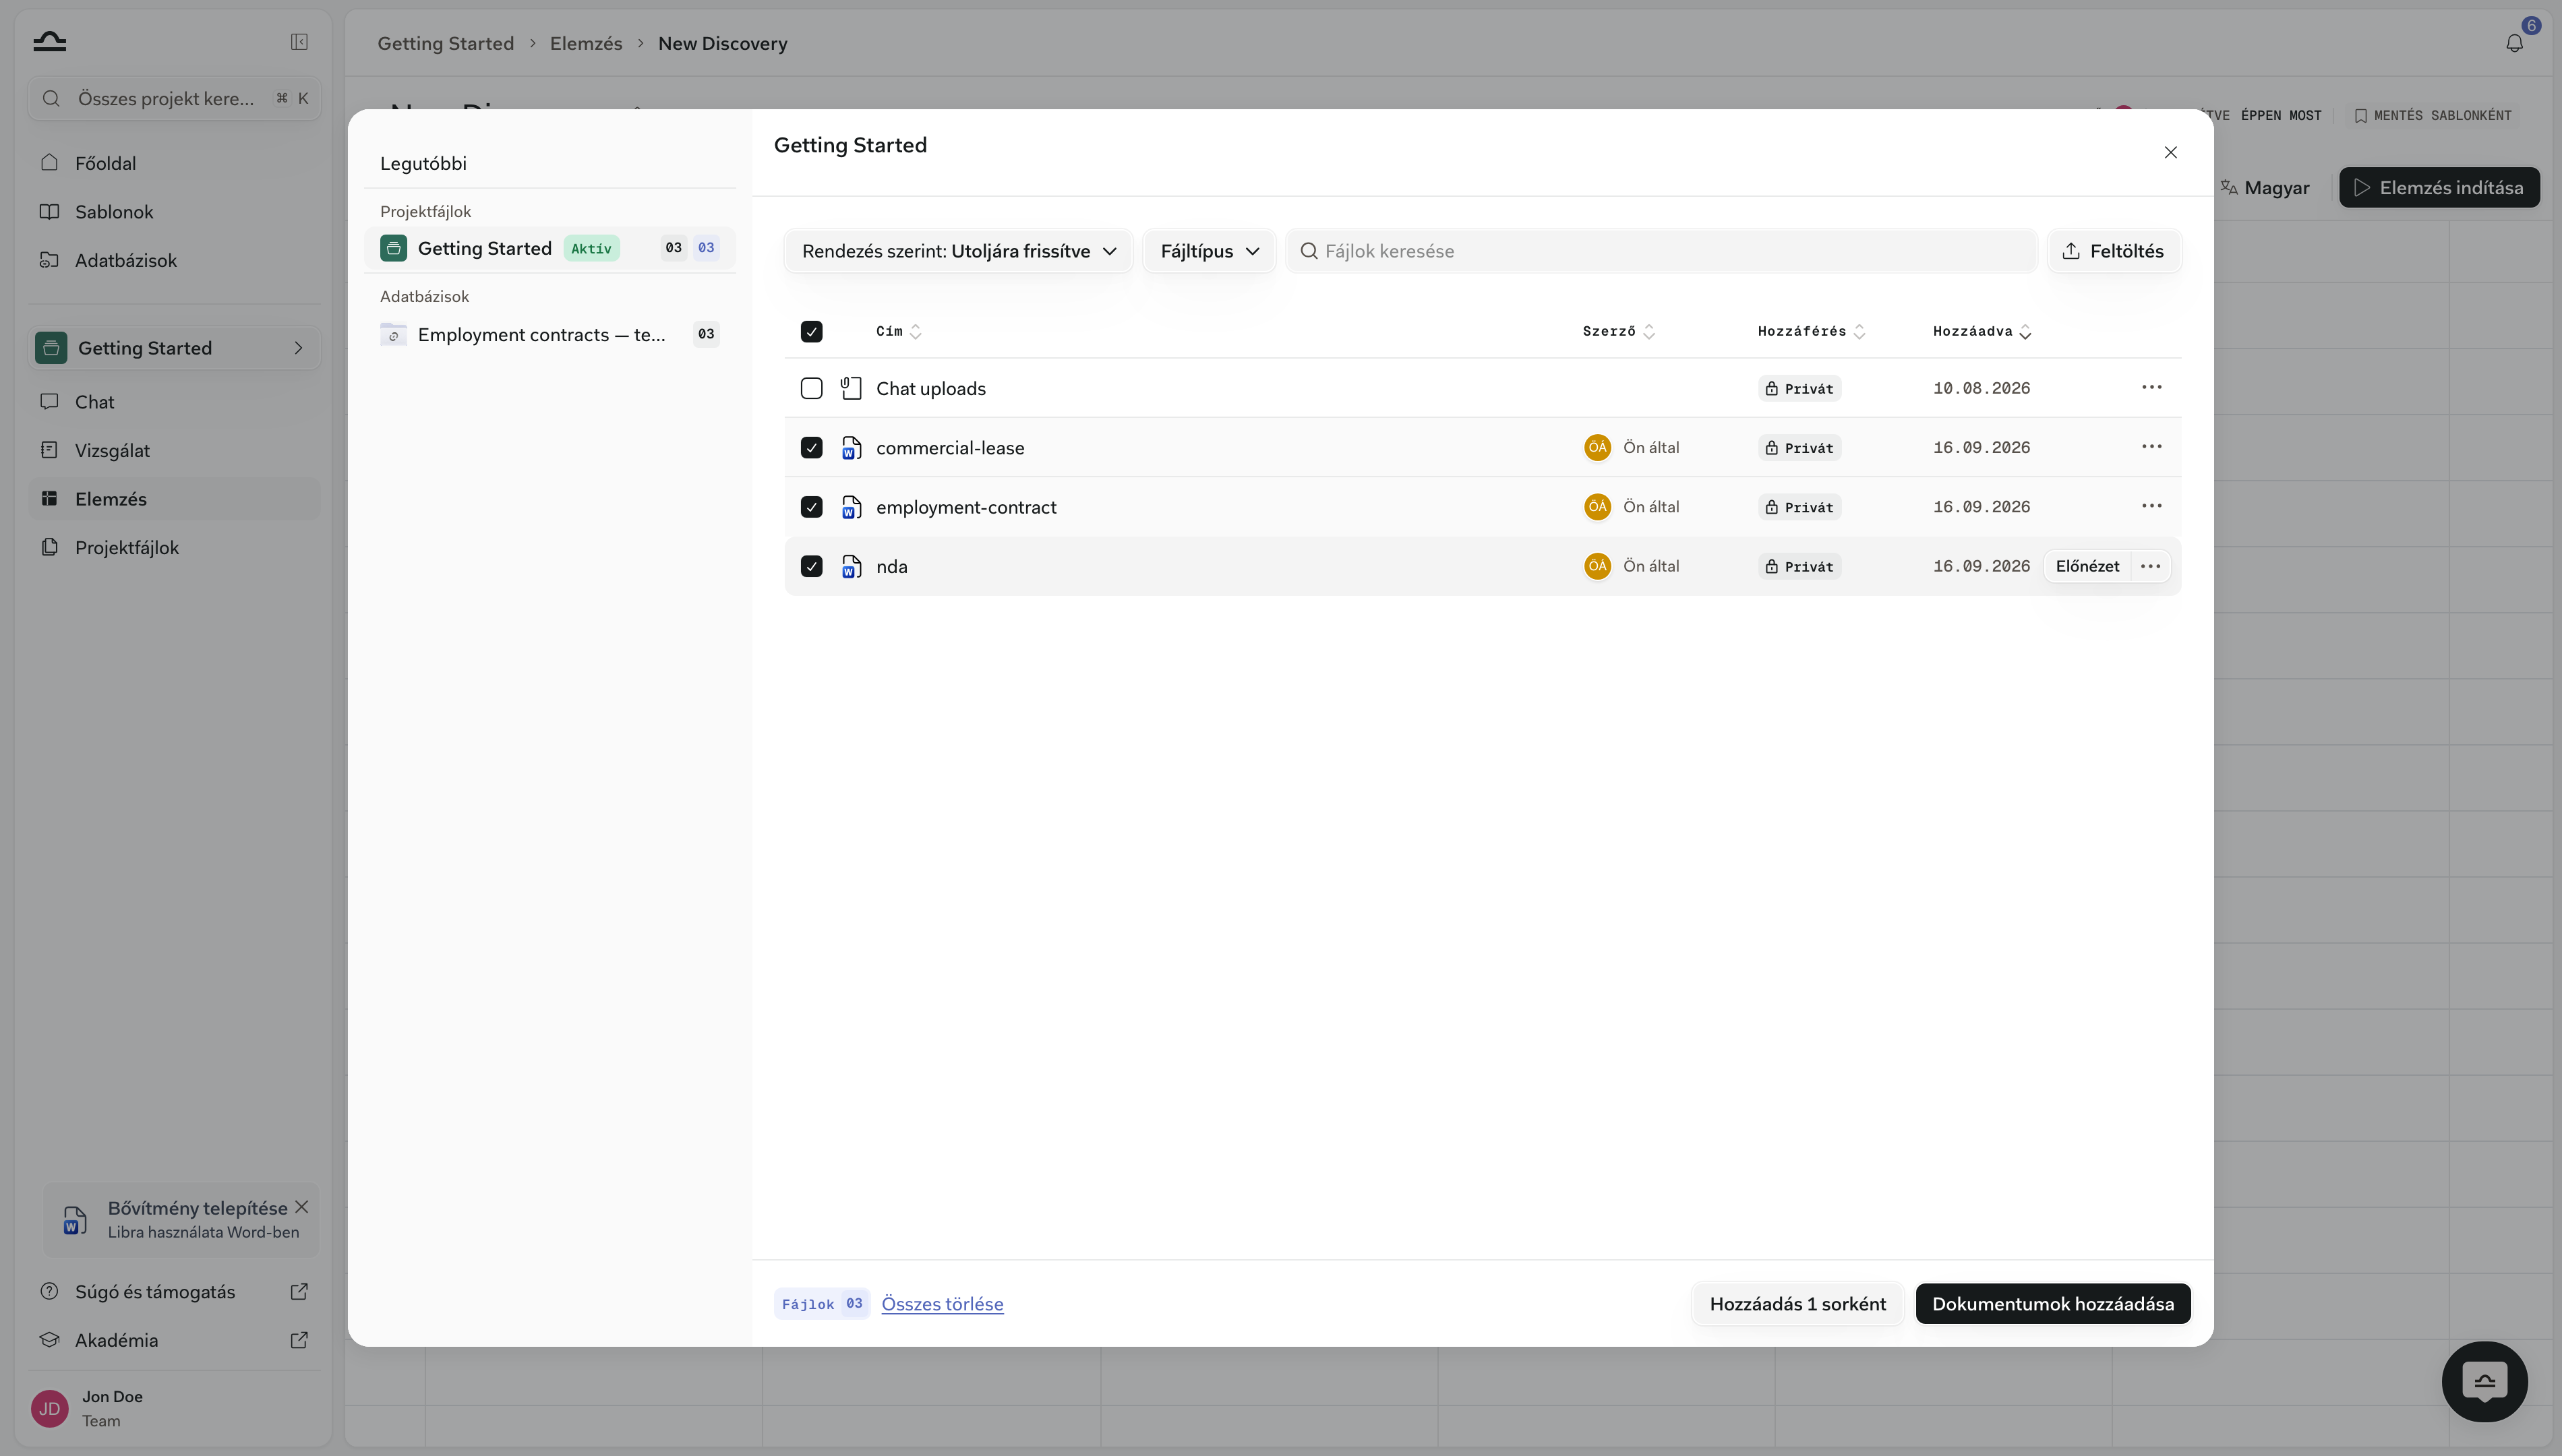Sort by Cím column
The image size is (2562, 1456).
coord(898,331)
